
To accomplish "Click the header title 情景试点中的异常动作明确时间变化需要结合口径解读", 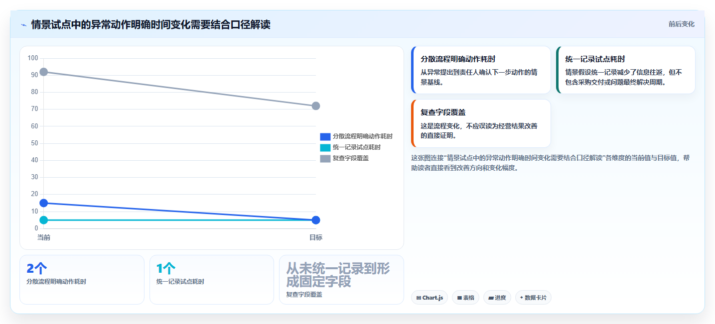I will (150, 24).
